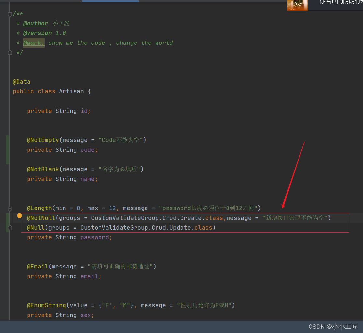Click the green change marker beside @NotEmpty
Image resolution: width=363 pixels, height=333 pixels.
point(7,150)
